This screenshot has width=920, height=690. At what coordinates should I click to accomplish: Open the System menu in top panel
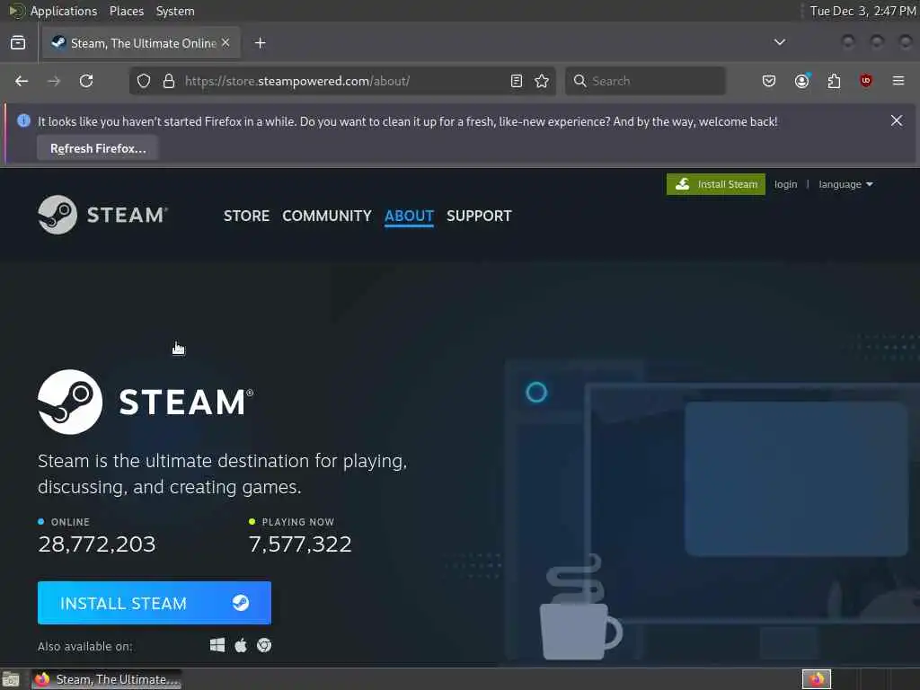tap(175, 11)
